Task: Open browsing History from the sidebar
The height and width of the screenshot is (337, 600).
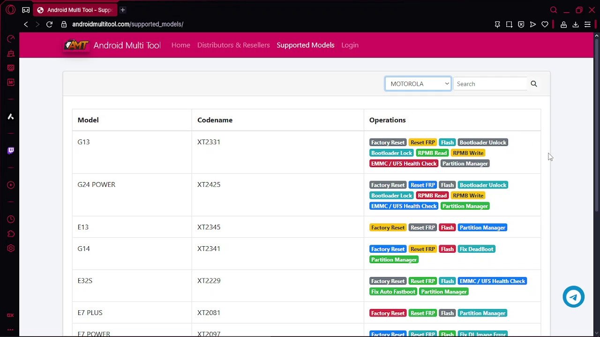Action: tap(11, 219)
